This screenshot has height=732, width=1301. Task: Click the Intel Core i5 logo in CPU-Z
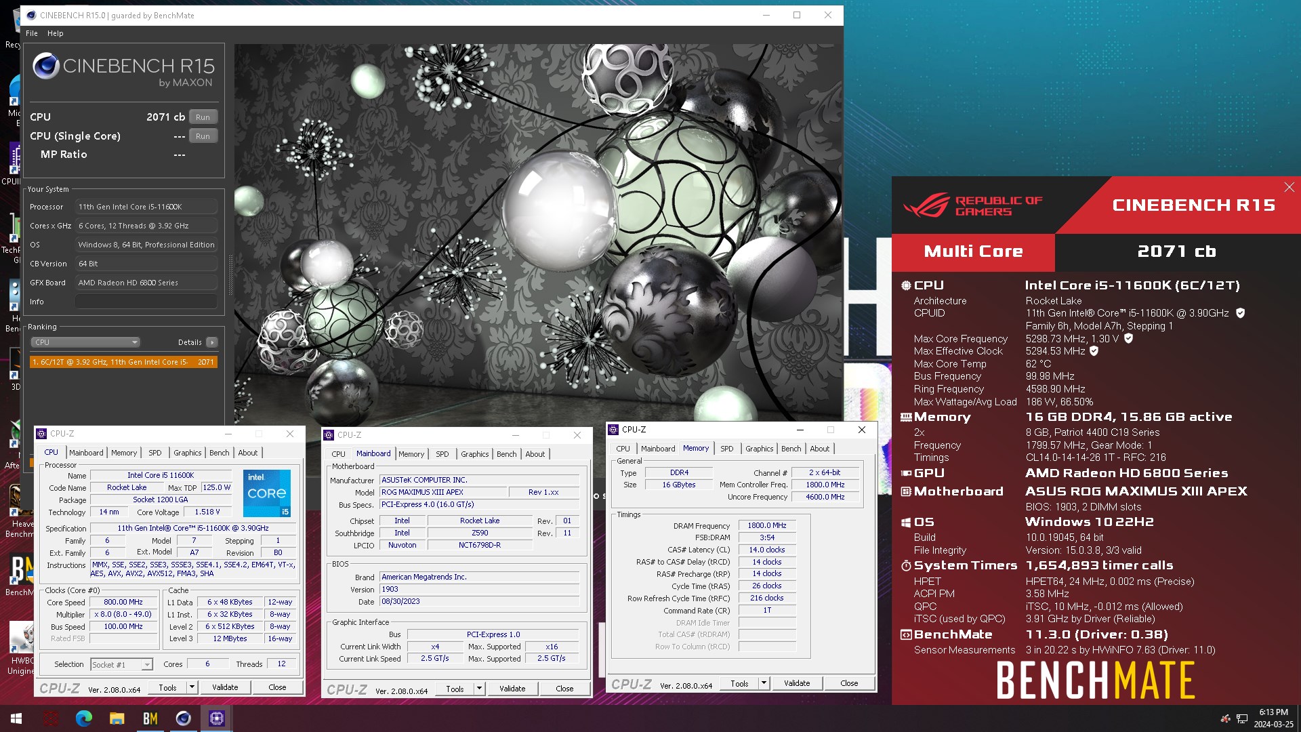click(x=267, y=494)
